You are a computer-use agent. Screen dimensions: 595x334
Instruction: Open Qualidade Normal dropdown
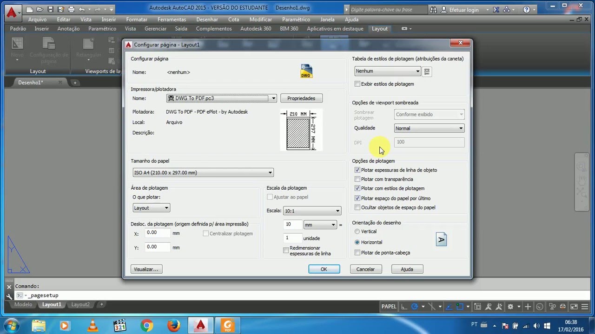pos(430,128)
